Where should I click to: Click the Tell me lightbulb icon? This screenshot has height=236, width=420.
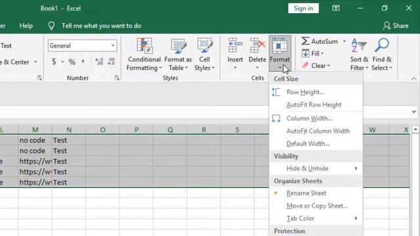click(x=51, y=26)
